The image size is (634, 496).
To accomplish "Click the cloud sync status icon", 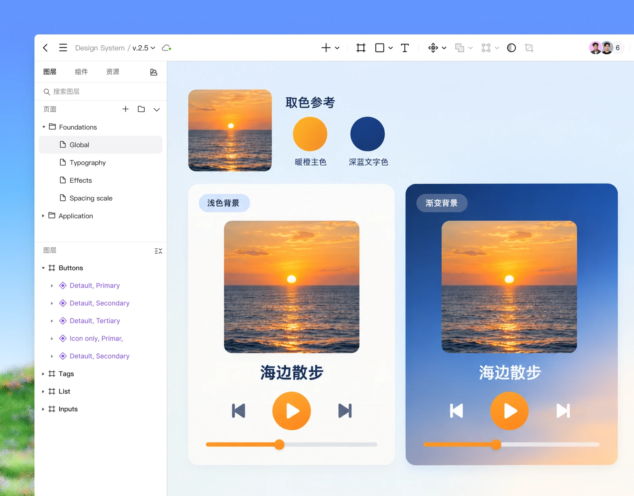I will tap(167, 48).
